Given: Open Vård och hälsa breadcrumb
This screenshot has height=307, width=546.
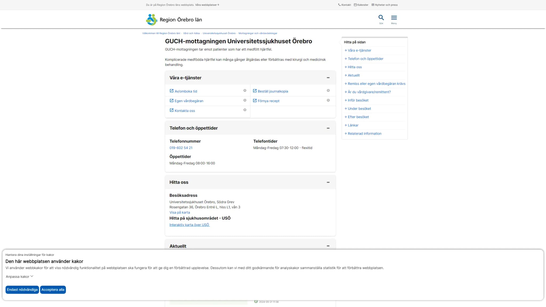Looking at the screenshot, I should click(x=191, y=33).
